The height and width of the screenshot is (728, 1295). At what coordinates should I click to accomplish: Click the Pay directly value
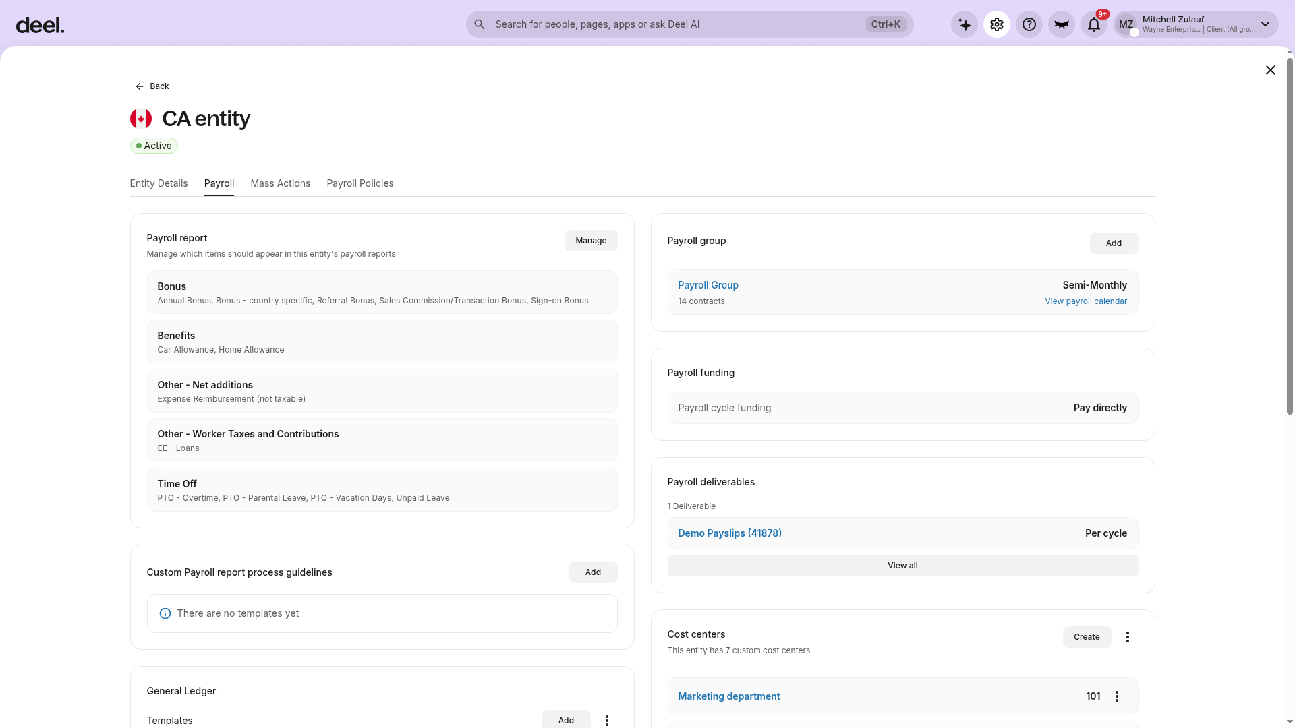tap(1100, 408)
